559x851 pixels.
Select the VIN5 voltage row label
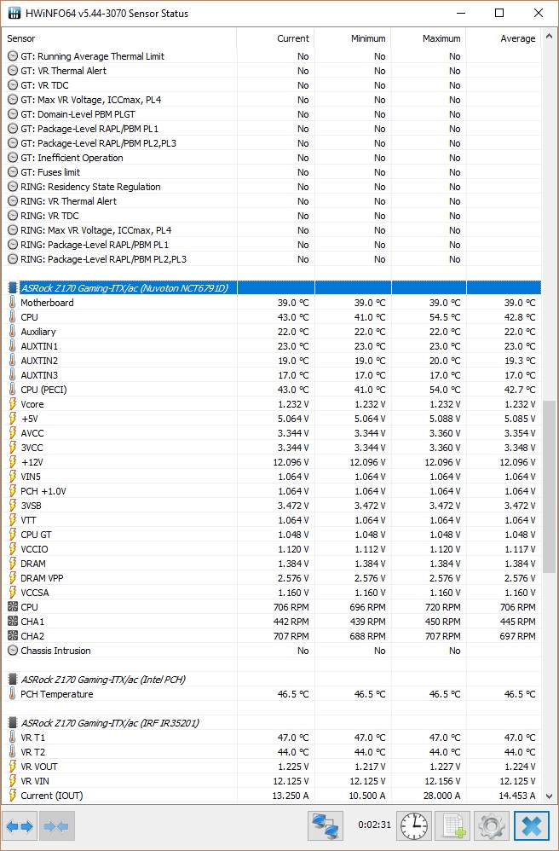coord(31,477)
